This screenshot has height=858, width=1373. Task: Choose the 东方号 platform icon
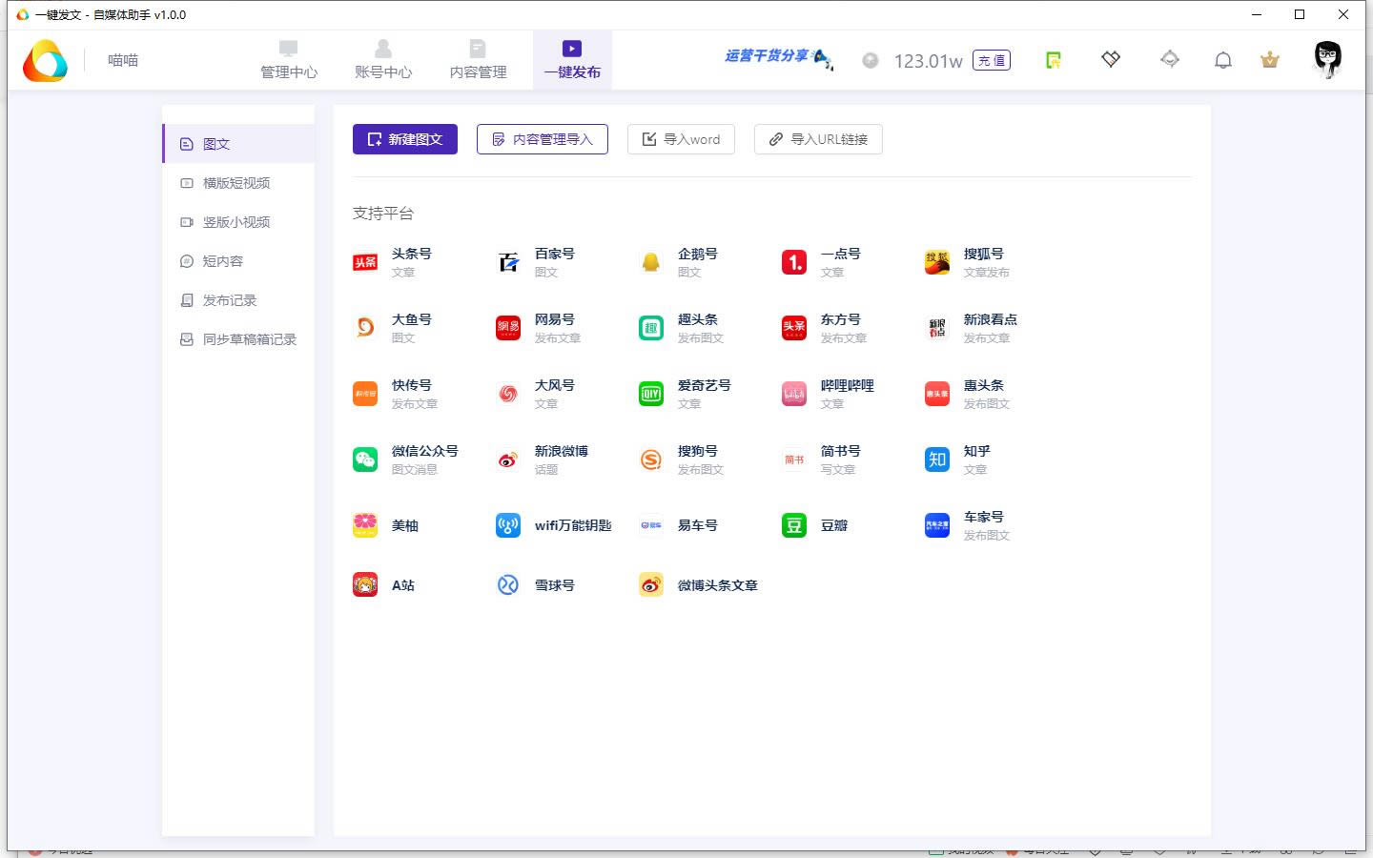pos(794,328)
